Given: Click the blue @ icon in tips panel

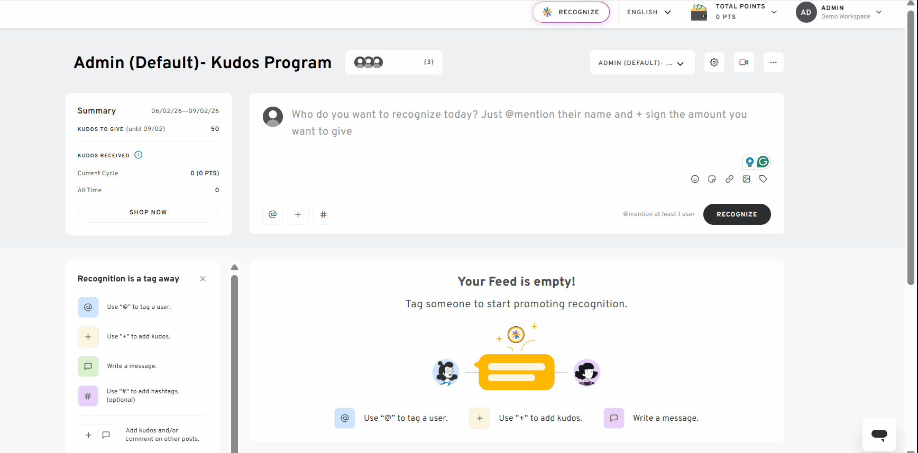Looking at the screenshot, I should click(x=88, y=307).
